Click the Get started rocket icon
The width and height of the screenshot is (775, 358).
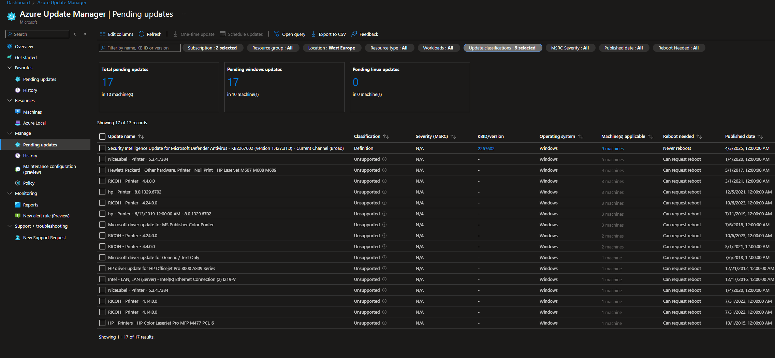[10, 57]
